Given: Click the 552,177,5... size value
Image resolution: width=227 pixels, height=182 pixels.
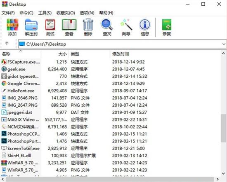Looking at the screenshot, I should coord(56,119).
